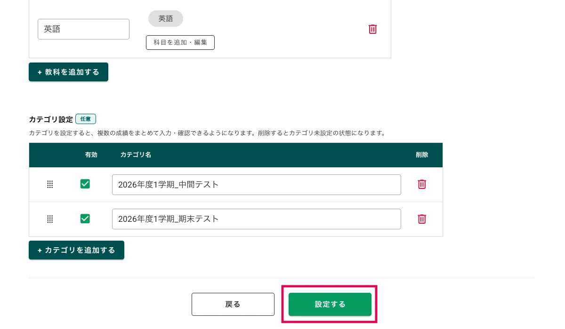Click the 任意 badge beside カテゴリ設定
Screen dimensions: 565x329
[x=86, y=119]
